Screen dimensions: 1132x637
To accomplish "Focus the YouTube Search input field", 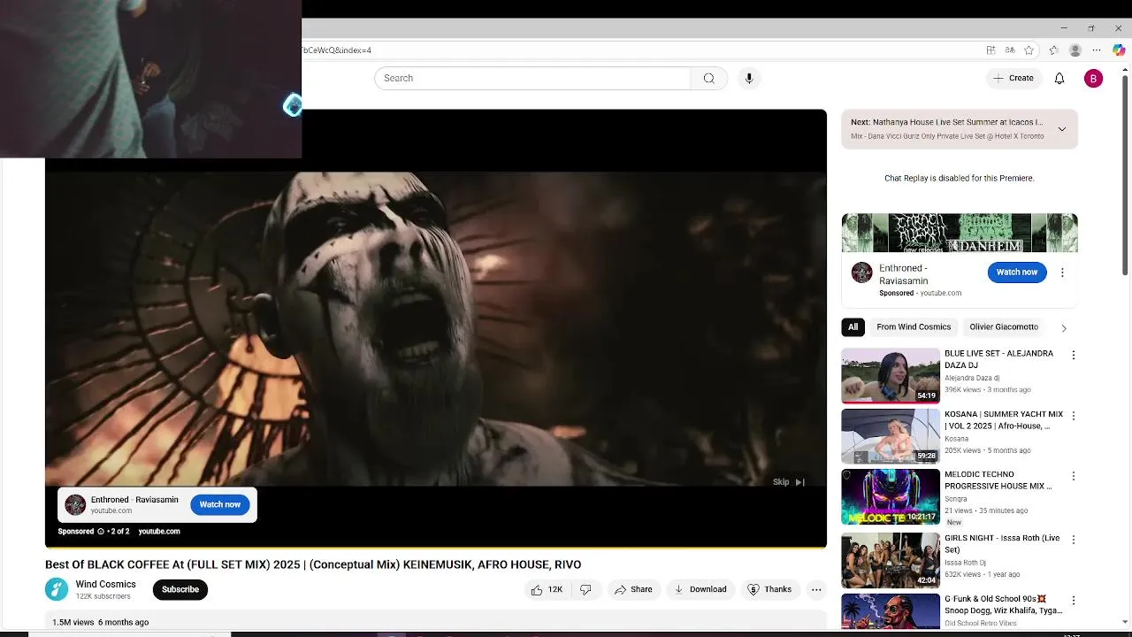I will click(x=532, y=78).
